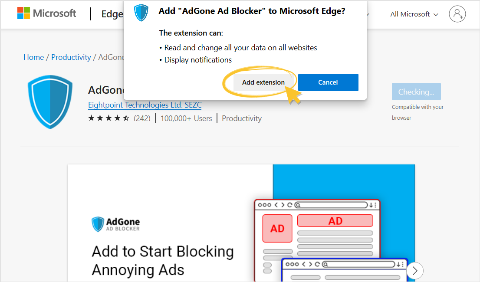Click the Add extension button
The image size is (480, 282).
[x=263, y=82]
